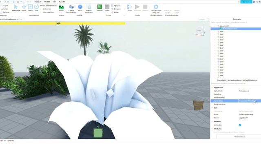
Task: Click the view orientation cube gizmo
Action: [199, 31]
